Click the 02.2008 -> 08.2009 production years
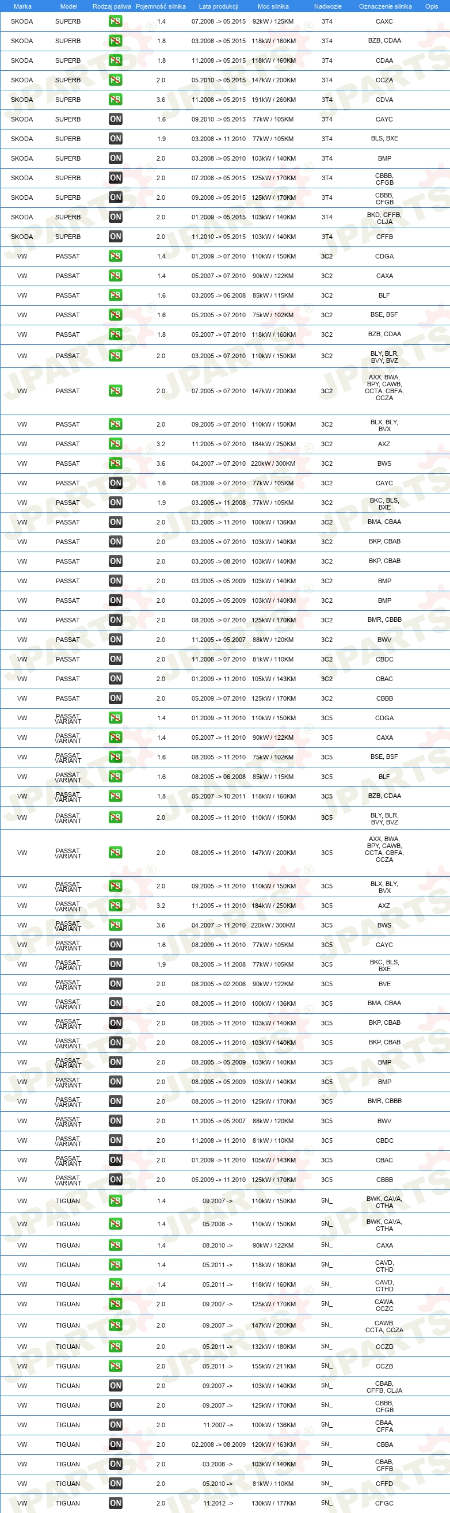The width and height of the screenshot is (450, 1513). tap(218, 1445)
